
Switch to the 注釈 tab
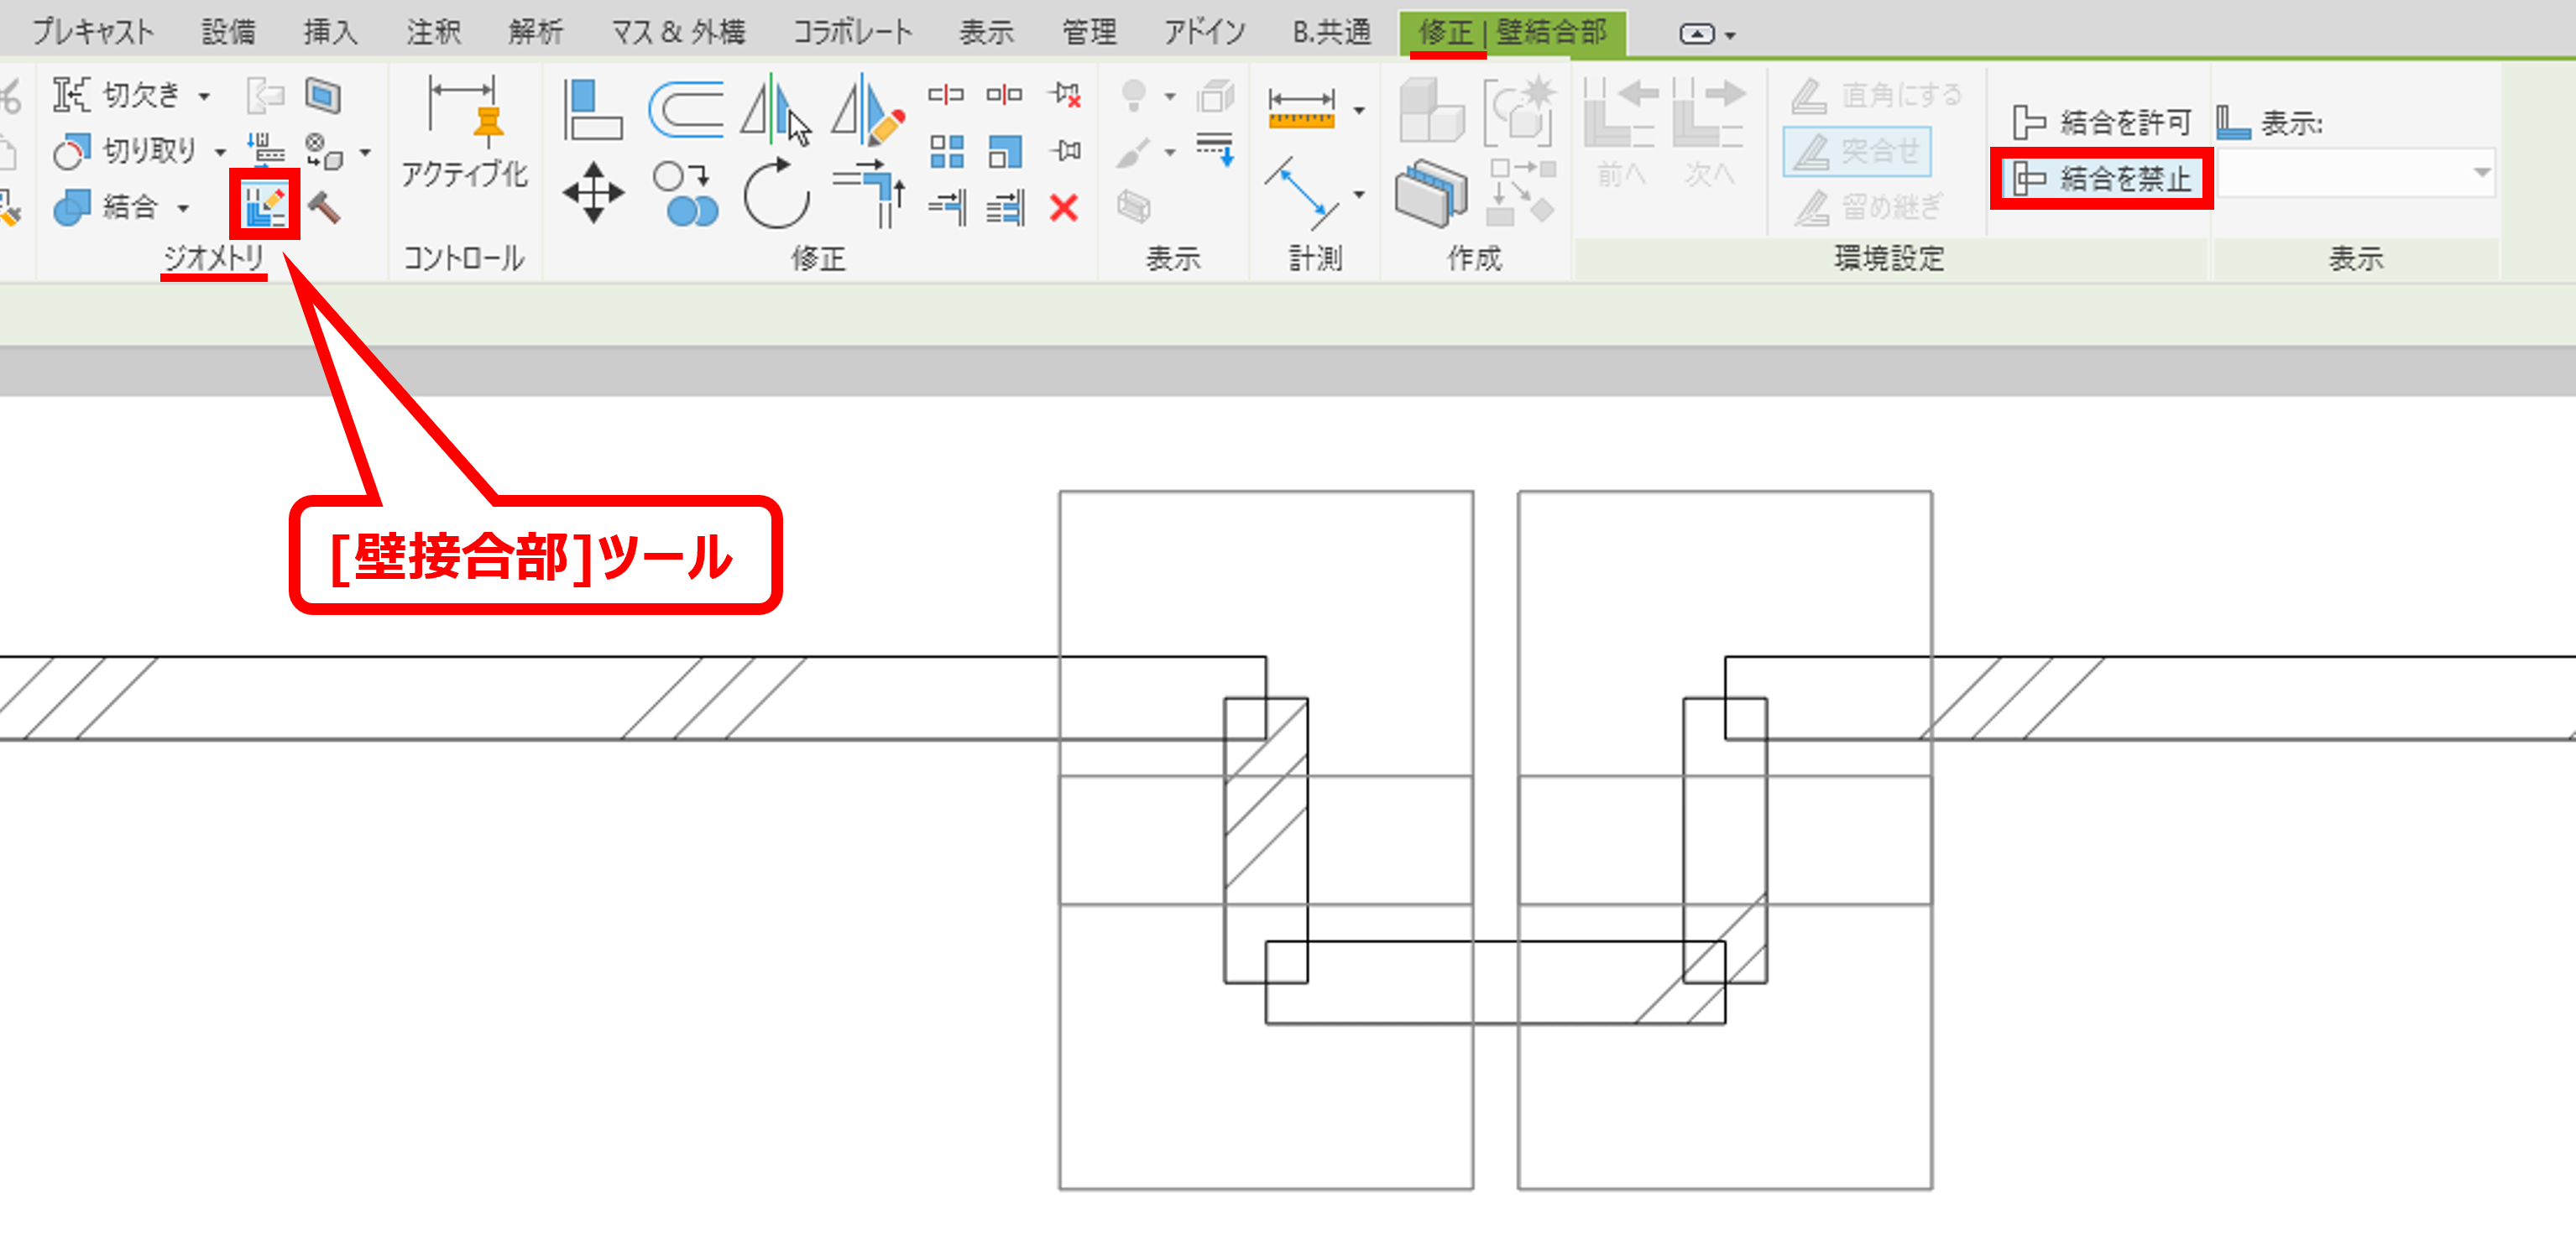pyautogui.click(x=433, y=32)
